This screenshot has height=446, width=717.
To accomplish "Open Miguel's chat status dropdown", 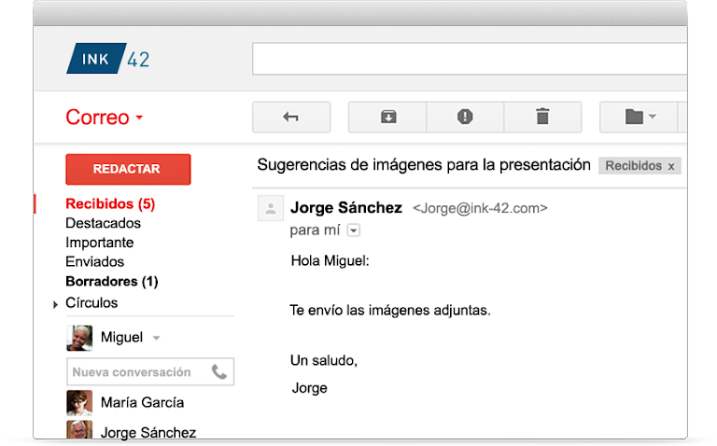I will point(157,338).
